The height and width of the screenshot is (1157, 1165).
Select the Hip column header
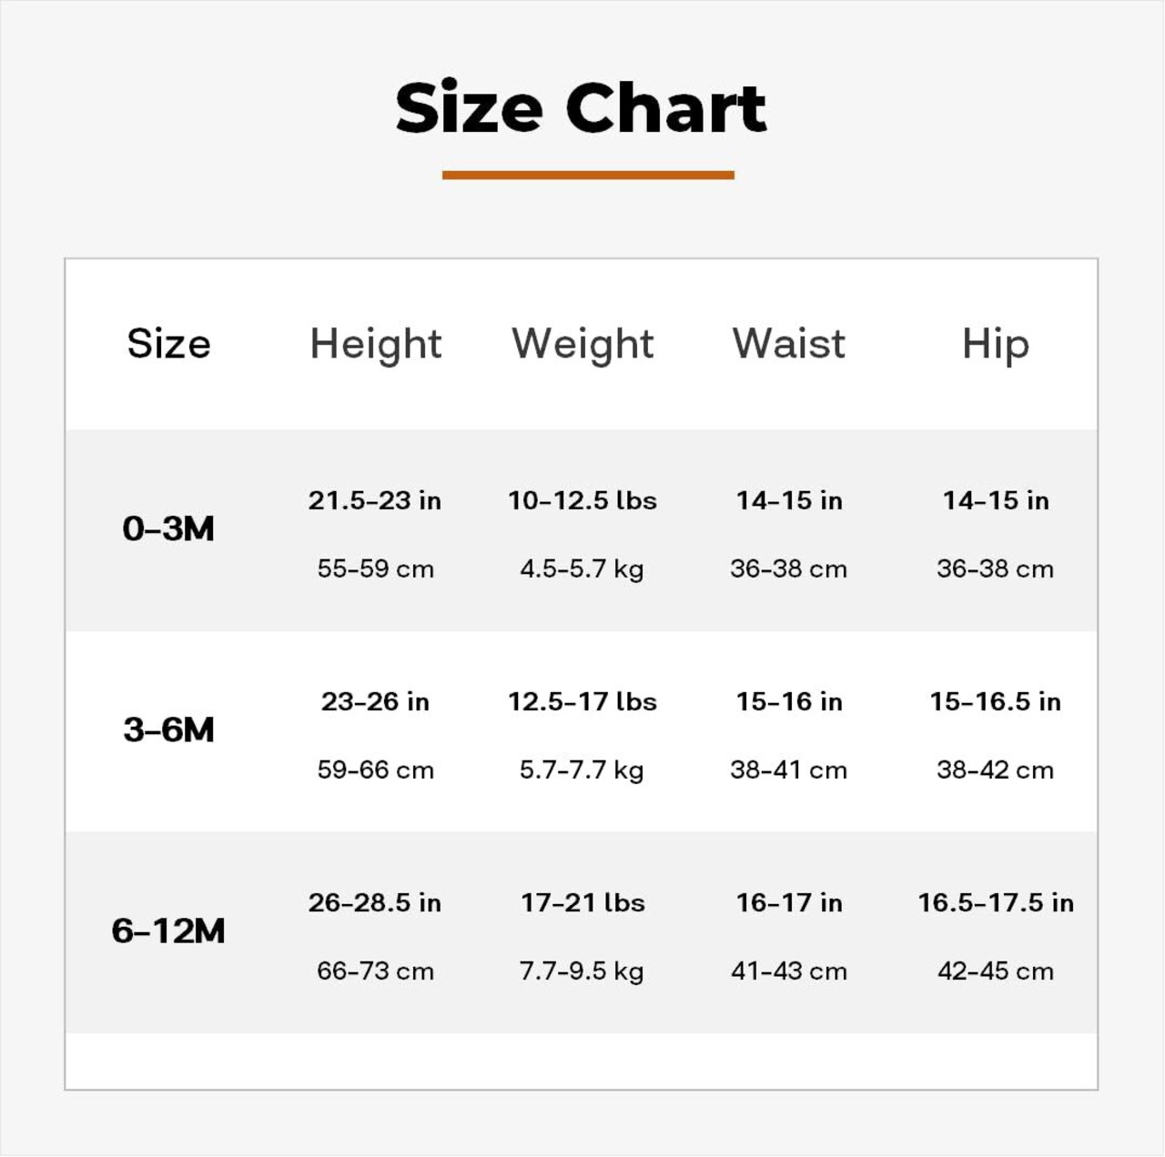(996, 344)
